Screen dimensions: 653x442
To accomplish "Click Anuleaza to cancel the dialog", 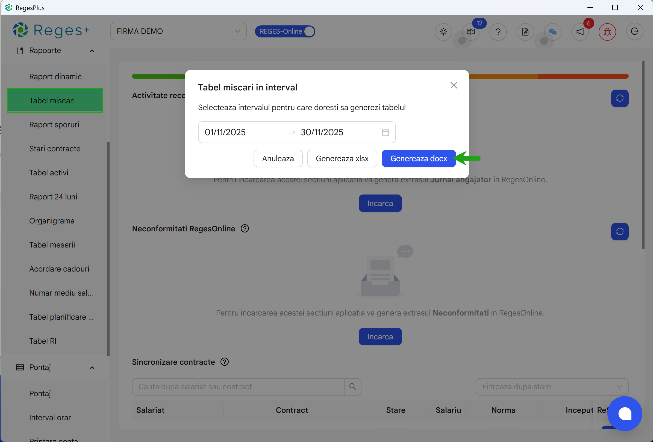I will click(278, 158).
